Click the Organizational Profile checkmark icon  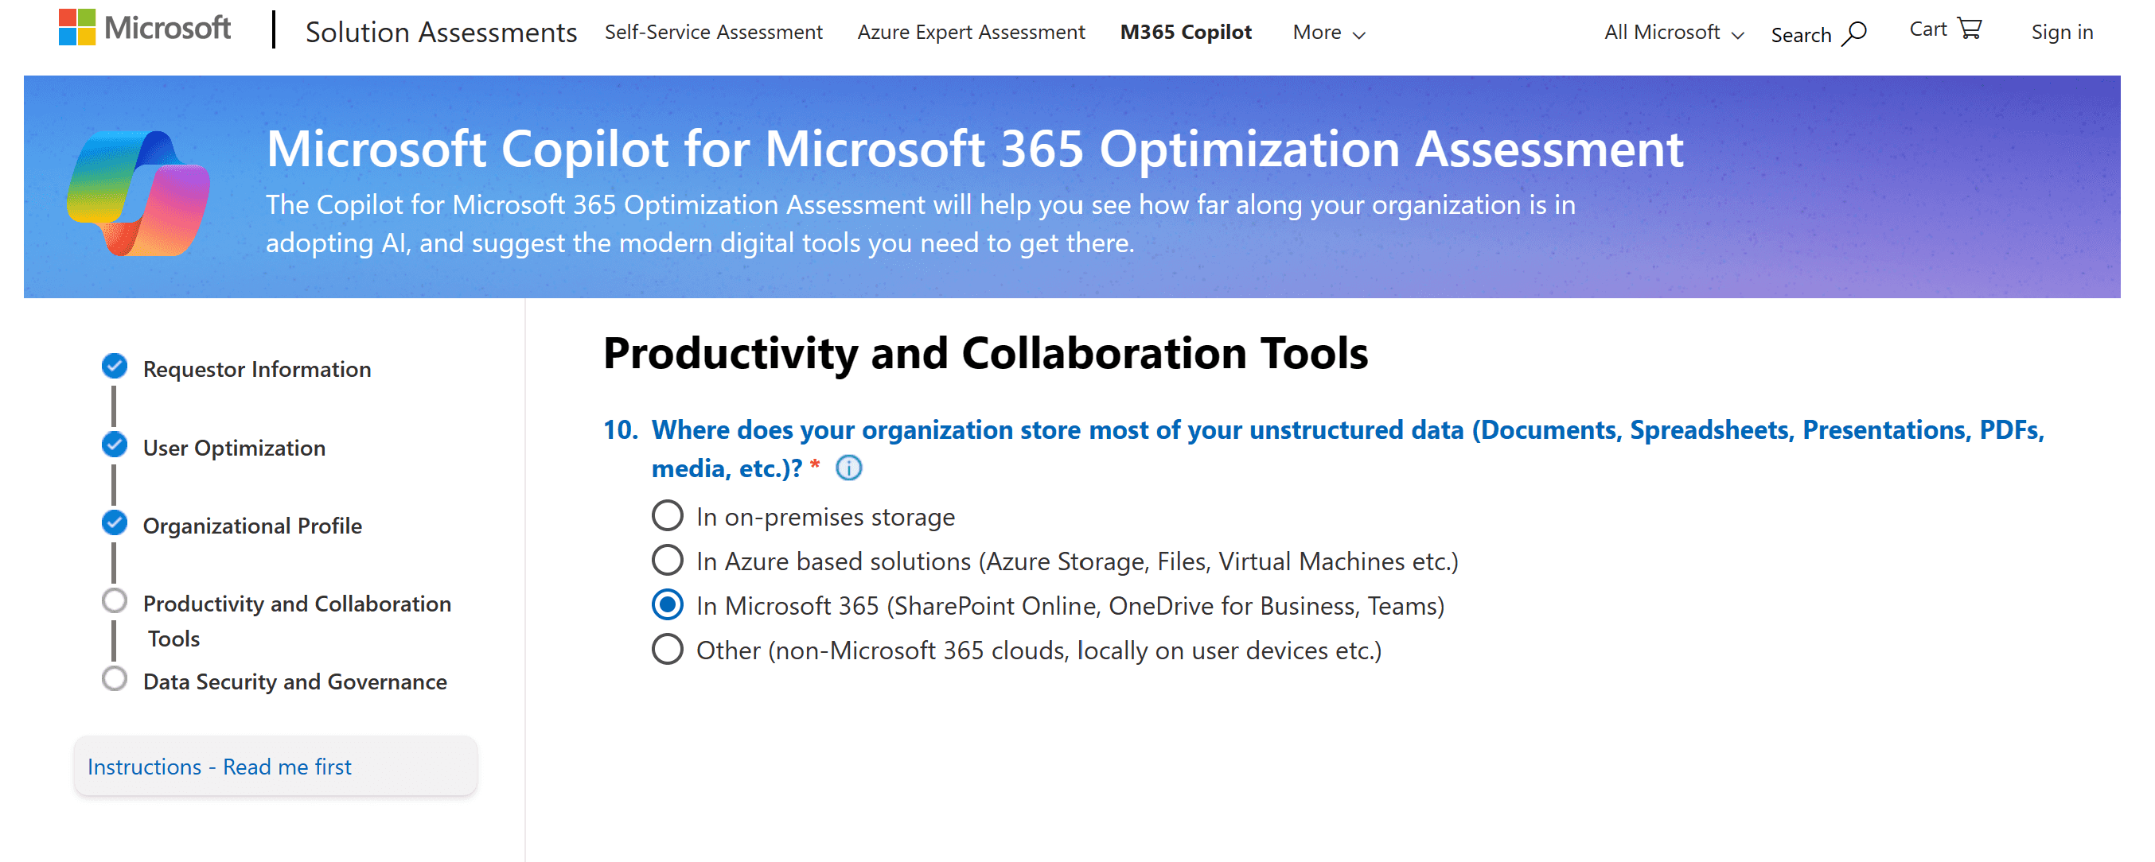click(x=115, y=522)
